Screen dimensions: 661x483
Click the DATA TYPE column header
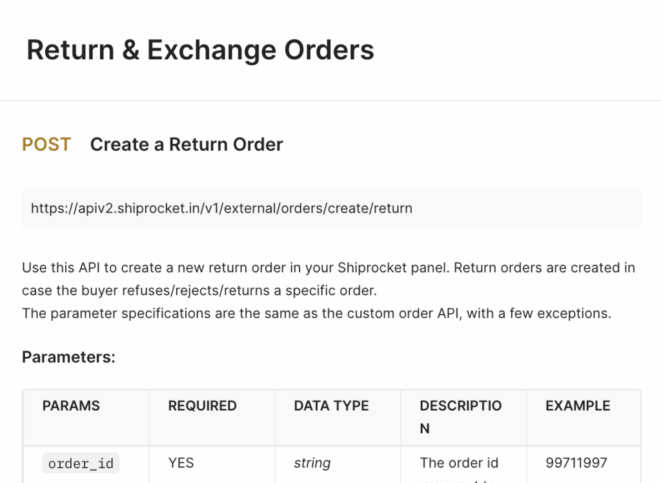click(331, 406)
